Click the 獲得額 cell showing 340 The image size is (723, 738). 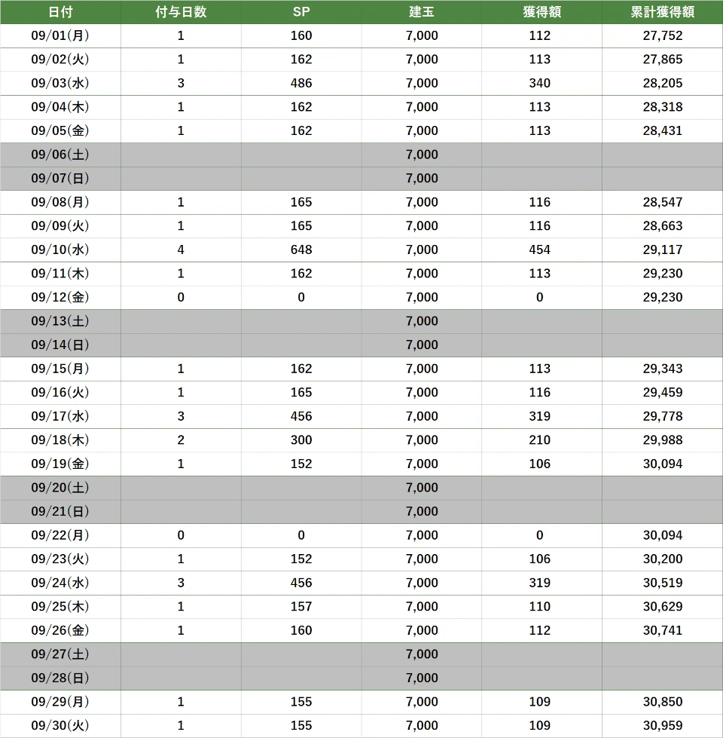[x=540, y=83]
